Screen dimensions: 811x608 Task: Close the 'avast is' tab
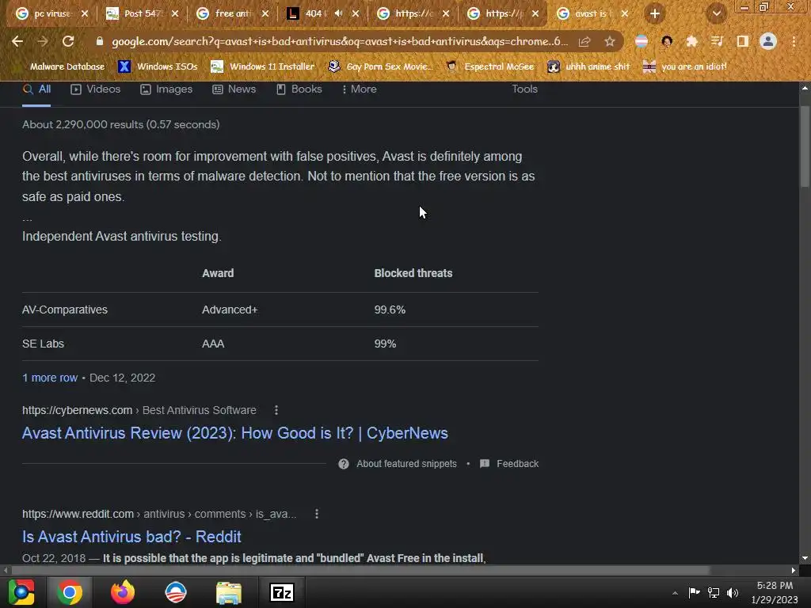point(625,13)
